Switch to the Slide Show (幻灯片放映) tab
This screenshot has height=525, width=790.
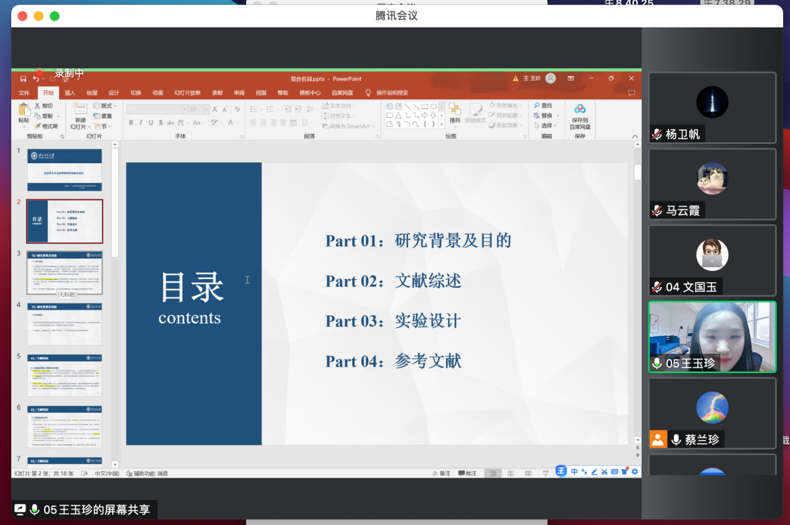click(187, 93)
